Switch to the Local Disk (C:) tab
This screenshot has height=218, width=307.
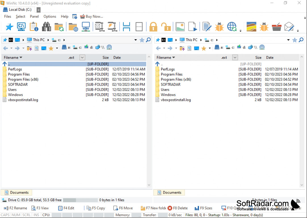click(x=17, y=10)
